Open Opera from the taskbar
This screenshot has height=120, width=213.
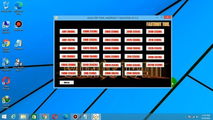(x=55, y=117)
